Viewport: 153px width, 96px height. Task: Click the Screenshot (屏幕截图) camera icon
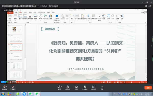point(31,16)
